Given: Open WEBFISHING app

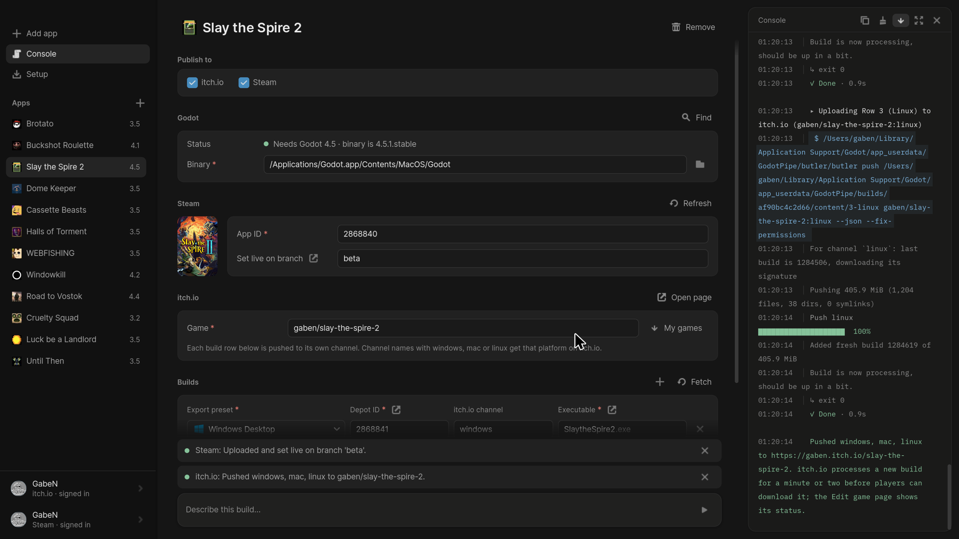Looking at the screenshot, I should [x=76, y=253].
